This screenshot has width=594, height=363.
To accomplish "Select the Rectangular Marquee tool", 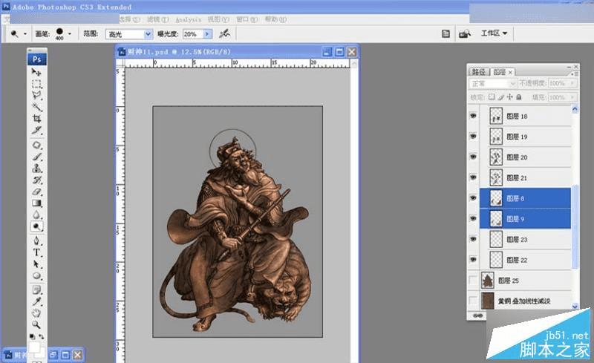I will pos(36,84).
